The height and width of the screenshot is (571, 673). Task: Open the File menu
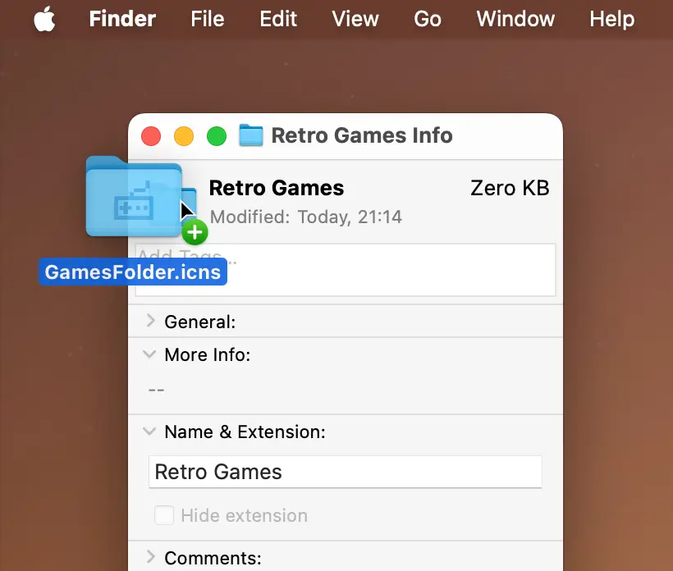point(208,19)
